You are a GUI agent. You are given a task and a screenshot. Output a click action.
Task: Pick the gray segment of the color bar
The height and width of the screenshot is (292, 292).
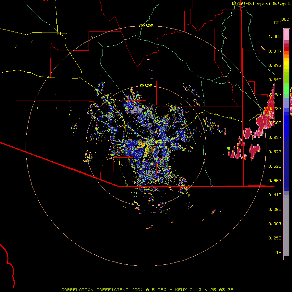pos(286,225)
